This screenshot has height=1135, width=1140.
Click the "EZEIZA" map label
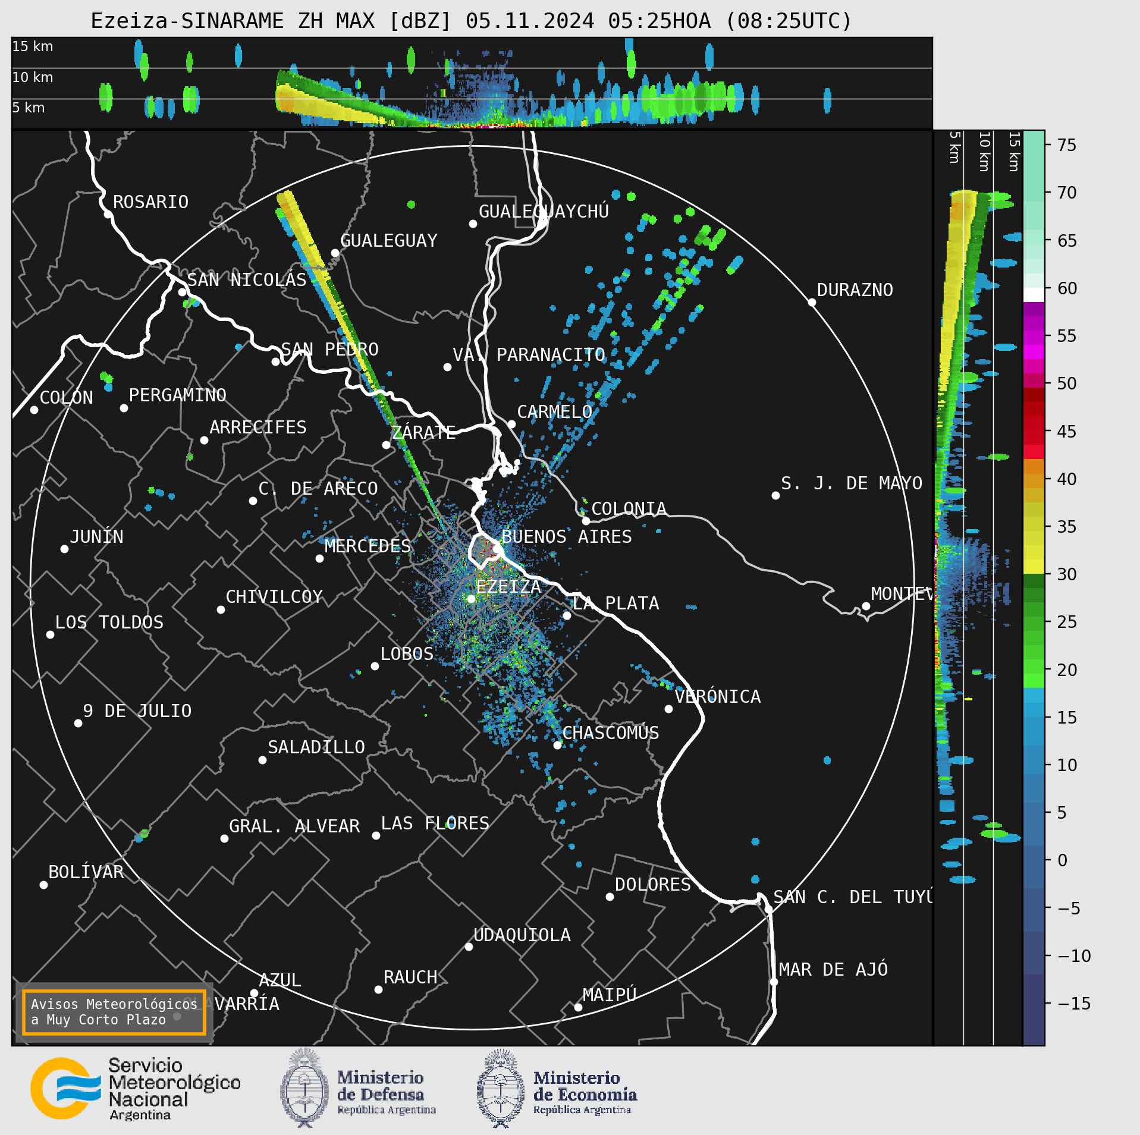508,586
